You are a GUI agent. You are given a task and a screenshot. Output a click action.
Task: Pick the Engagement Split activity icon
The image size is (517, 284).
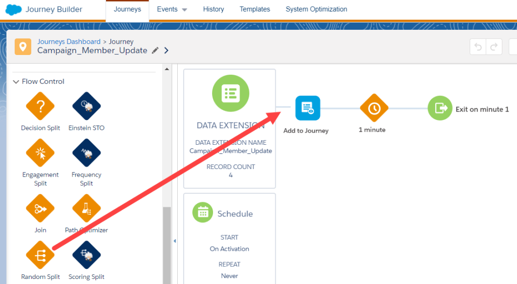point(40,153)
